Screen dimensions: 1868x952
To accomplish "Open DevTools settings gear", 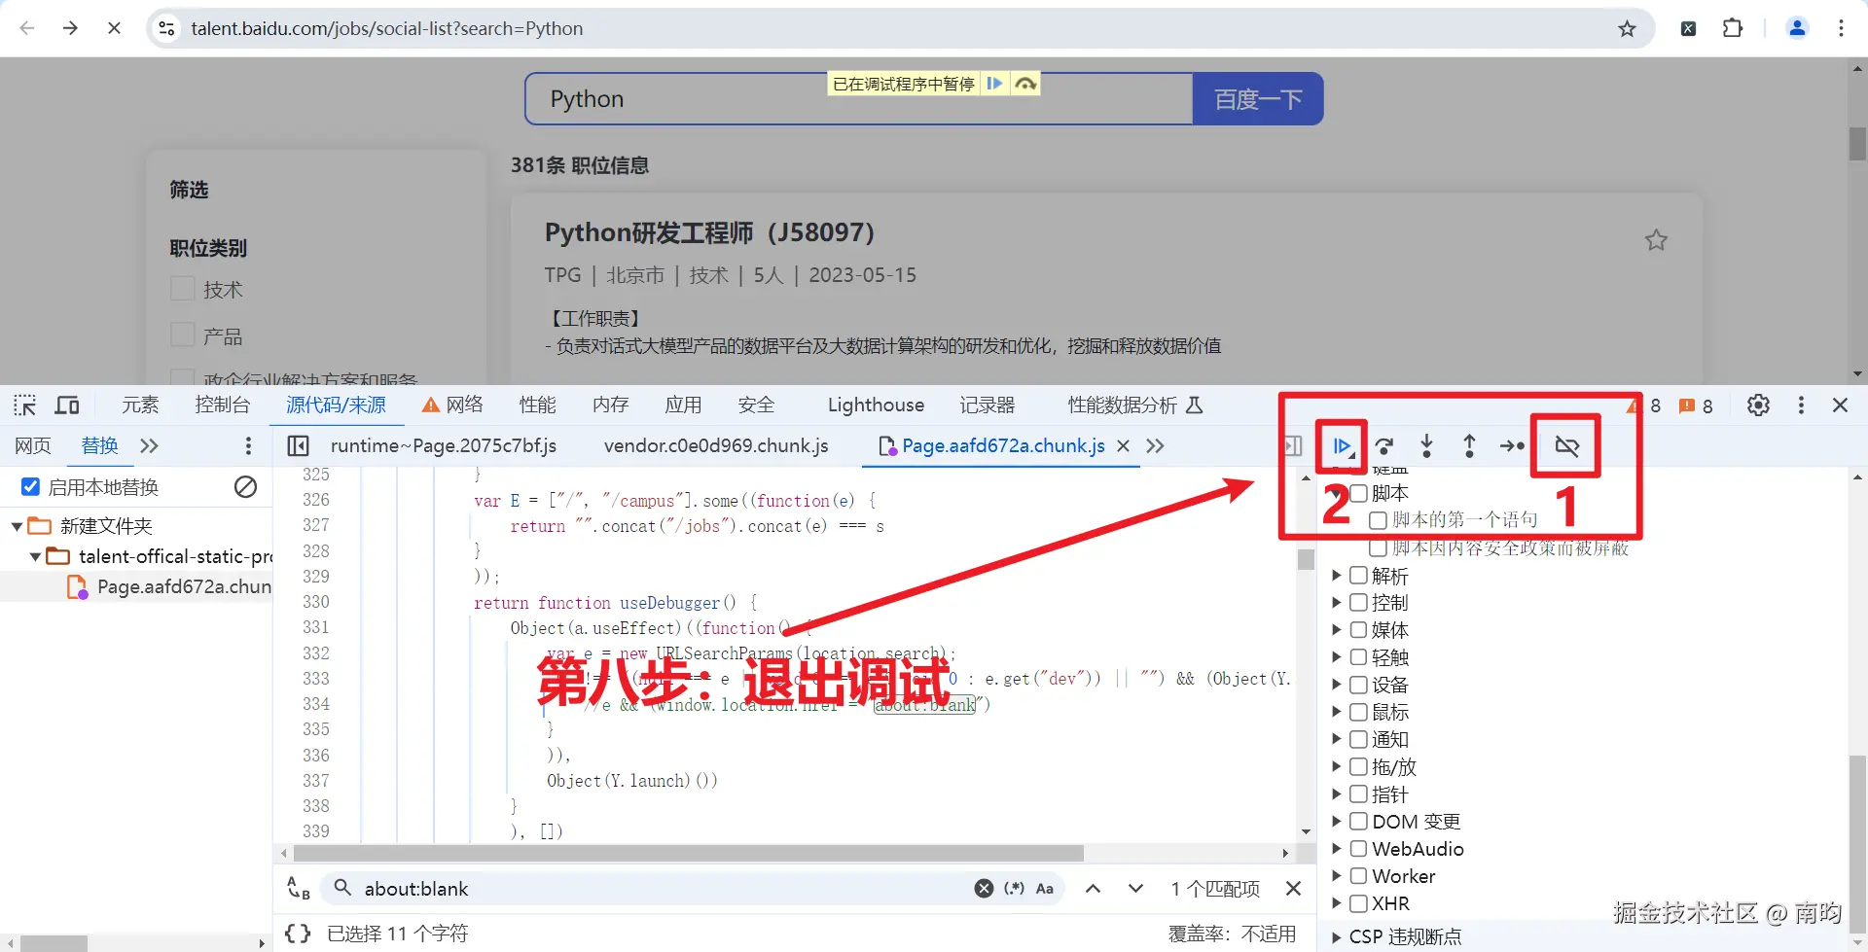I will click(1758, 405).
